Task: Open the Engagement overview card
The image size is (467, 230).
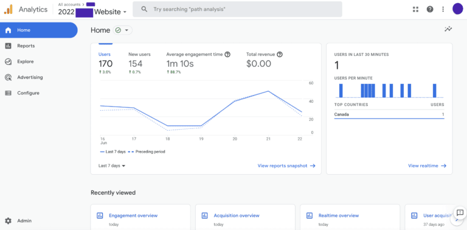Action: coord(140,217)
